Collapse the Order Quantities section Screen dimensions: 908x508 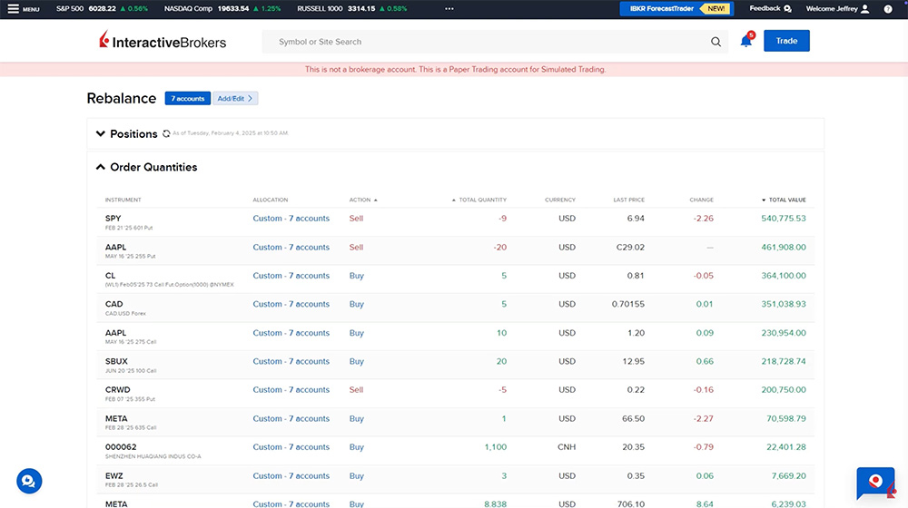(100, 167)
